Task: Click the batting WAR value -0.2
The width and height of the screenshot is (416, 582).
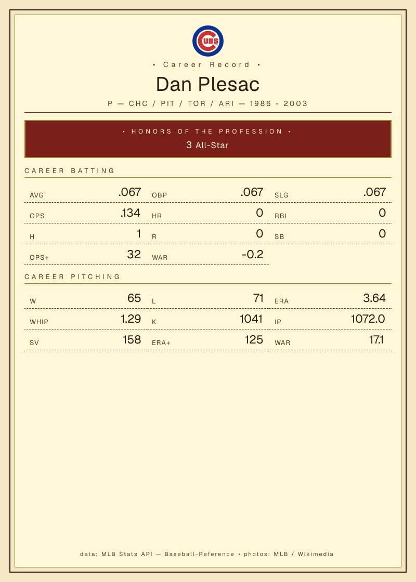Action: click(253, 254)
